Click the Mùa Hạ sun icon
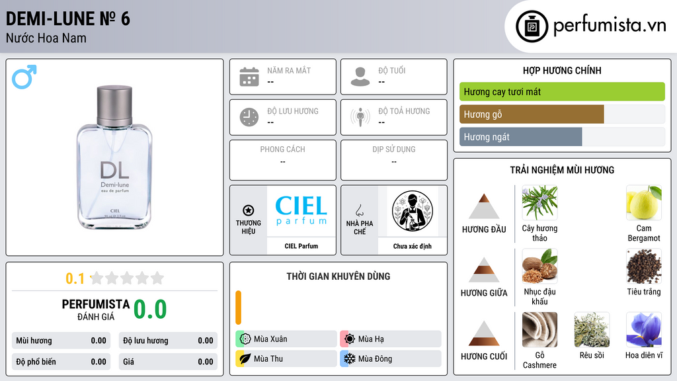The height and width of the screenshot is (381, 677). click(350, 339)
